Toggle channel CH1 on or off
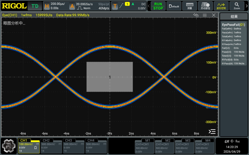Image resolution: width=249 pixels, height=155 pixels. 29,146
